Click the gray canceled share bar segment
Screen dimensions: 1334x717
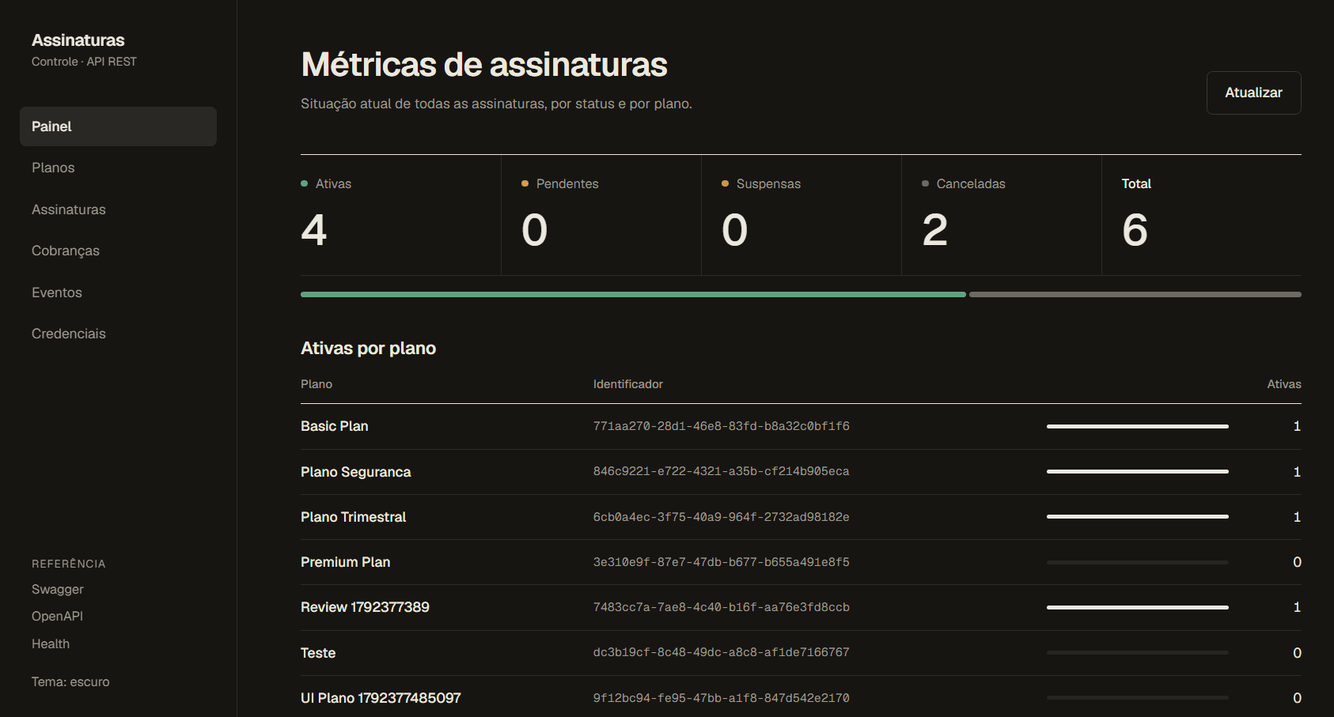pos(1135,294)
